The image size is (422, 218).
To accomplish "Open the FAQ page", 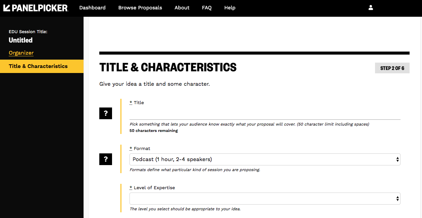I will point(207,8).
